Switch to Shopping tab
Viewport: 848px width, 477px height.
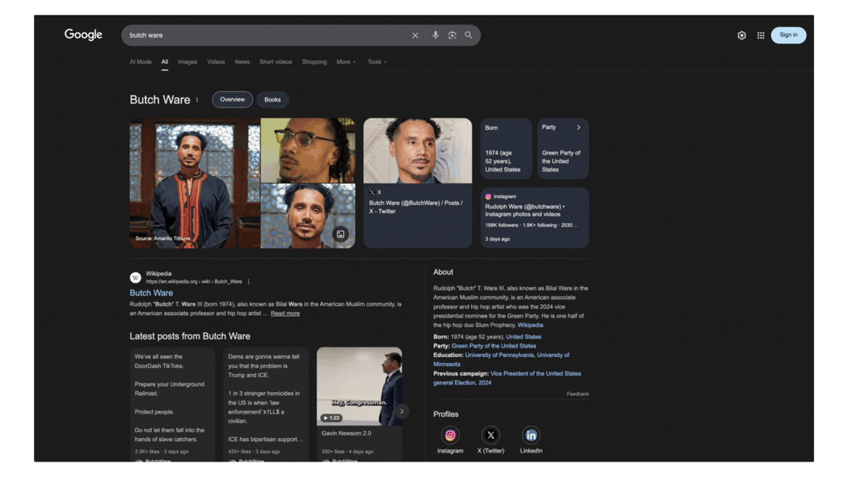tap(314, 62)
